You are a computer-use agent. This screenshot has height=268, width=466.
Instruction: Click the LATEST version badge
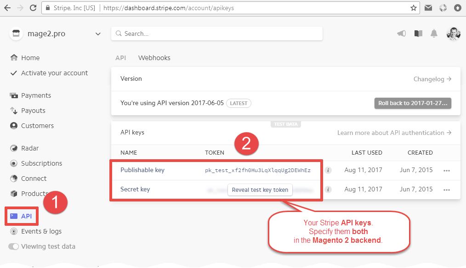tap(239, 103)
